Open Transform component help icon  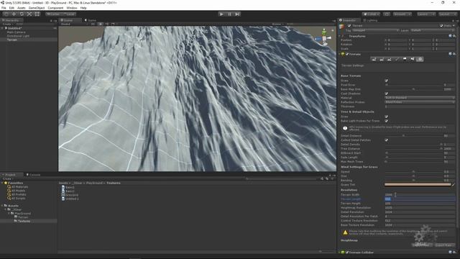click(451, 36)
